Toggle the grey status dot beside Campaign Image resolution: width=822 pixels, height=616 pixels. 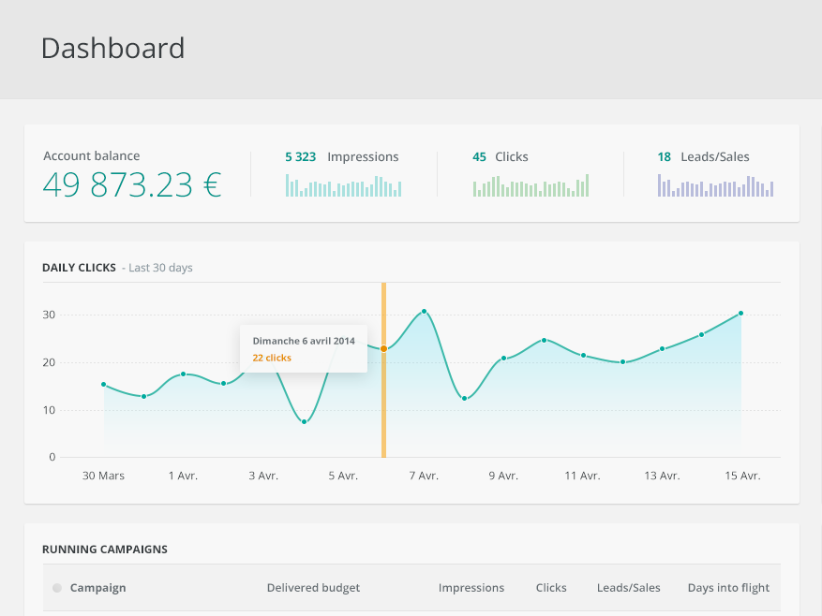pyautogui.click(x=57, y=588)
